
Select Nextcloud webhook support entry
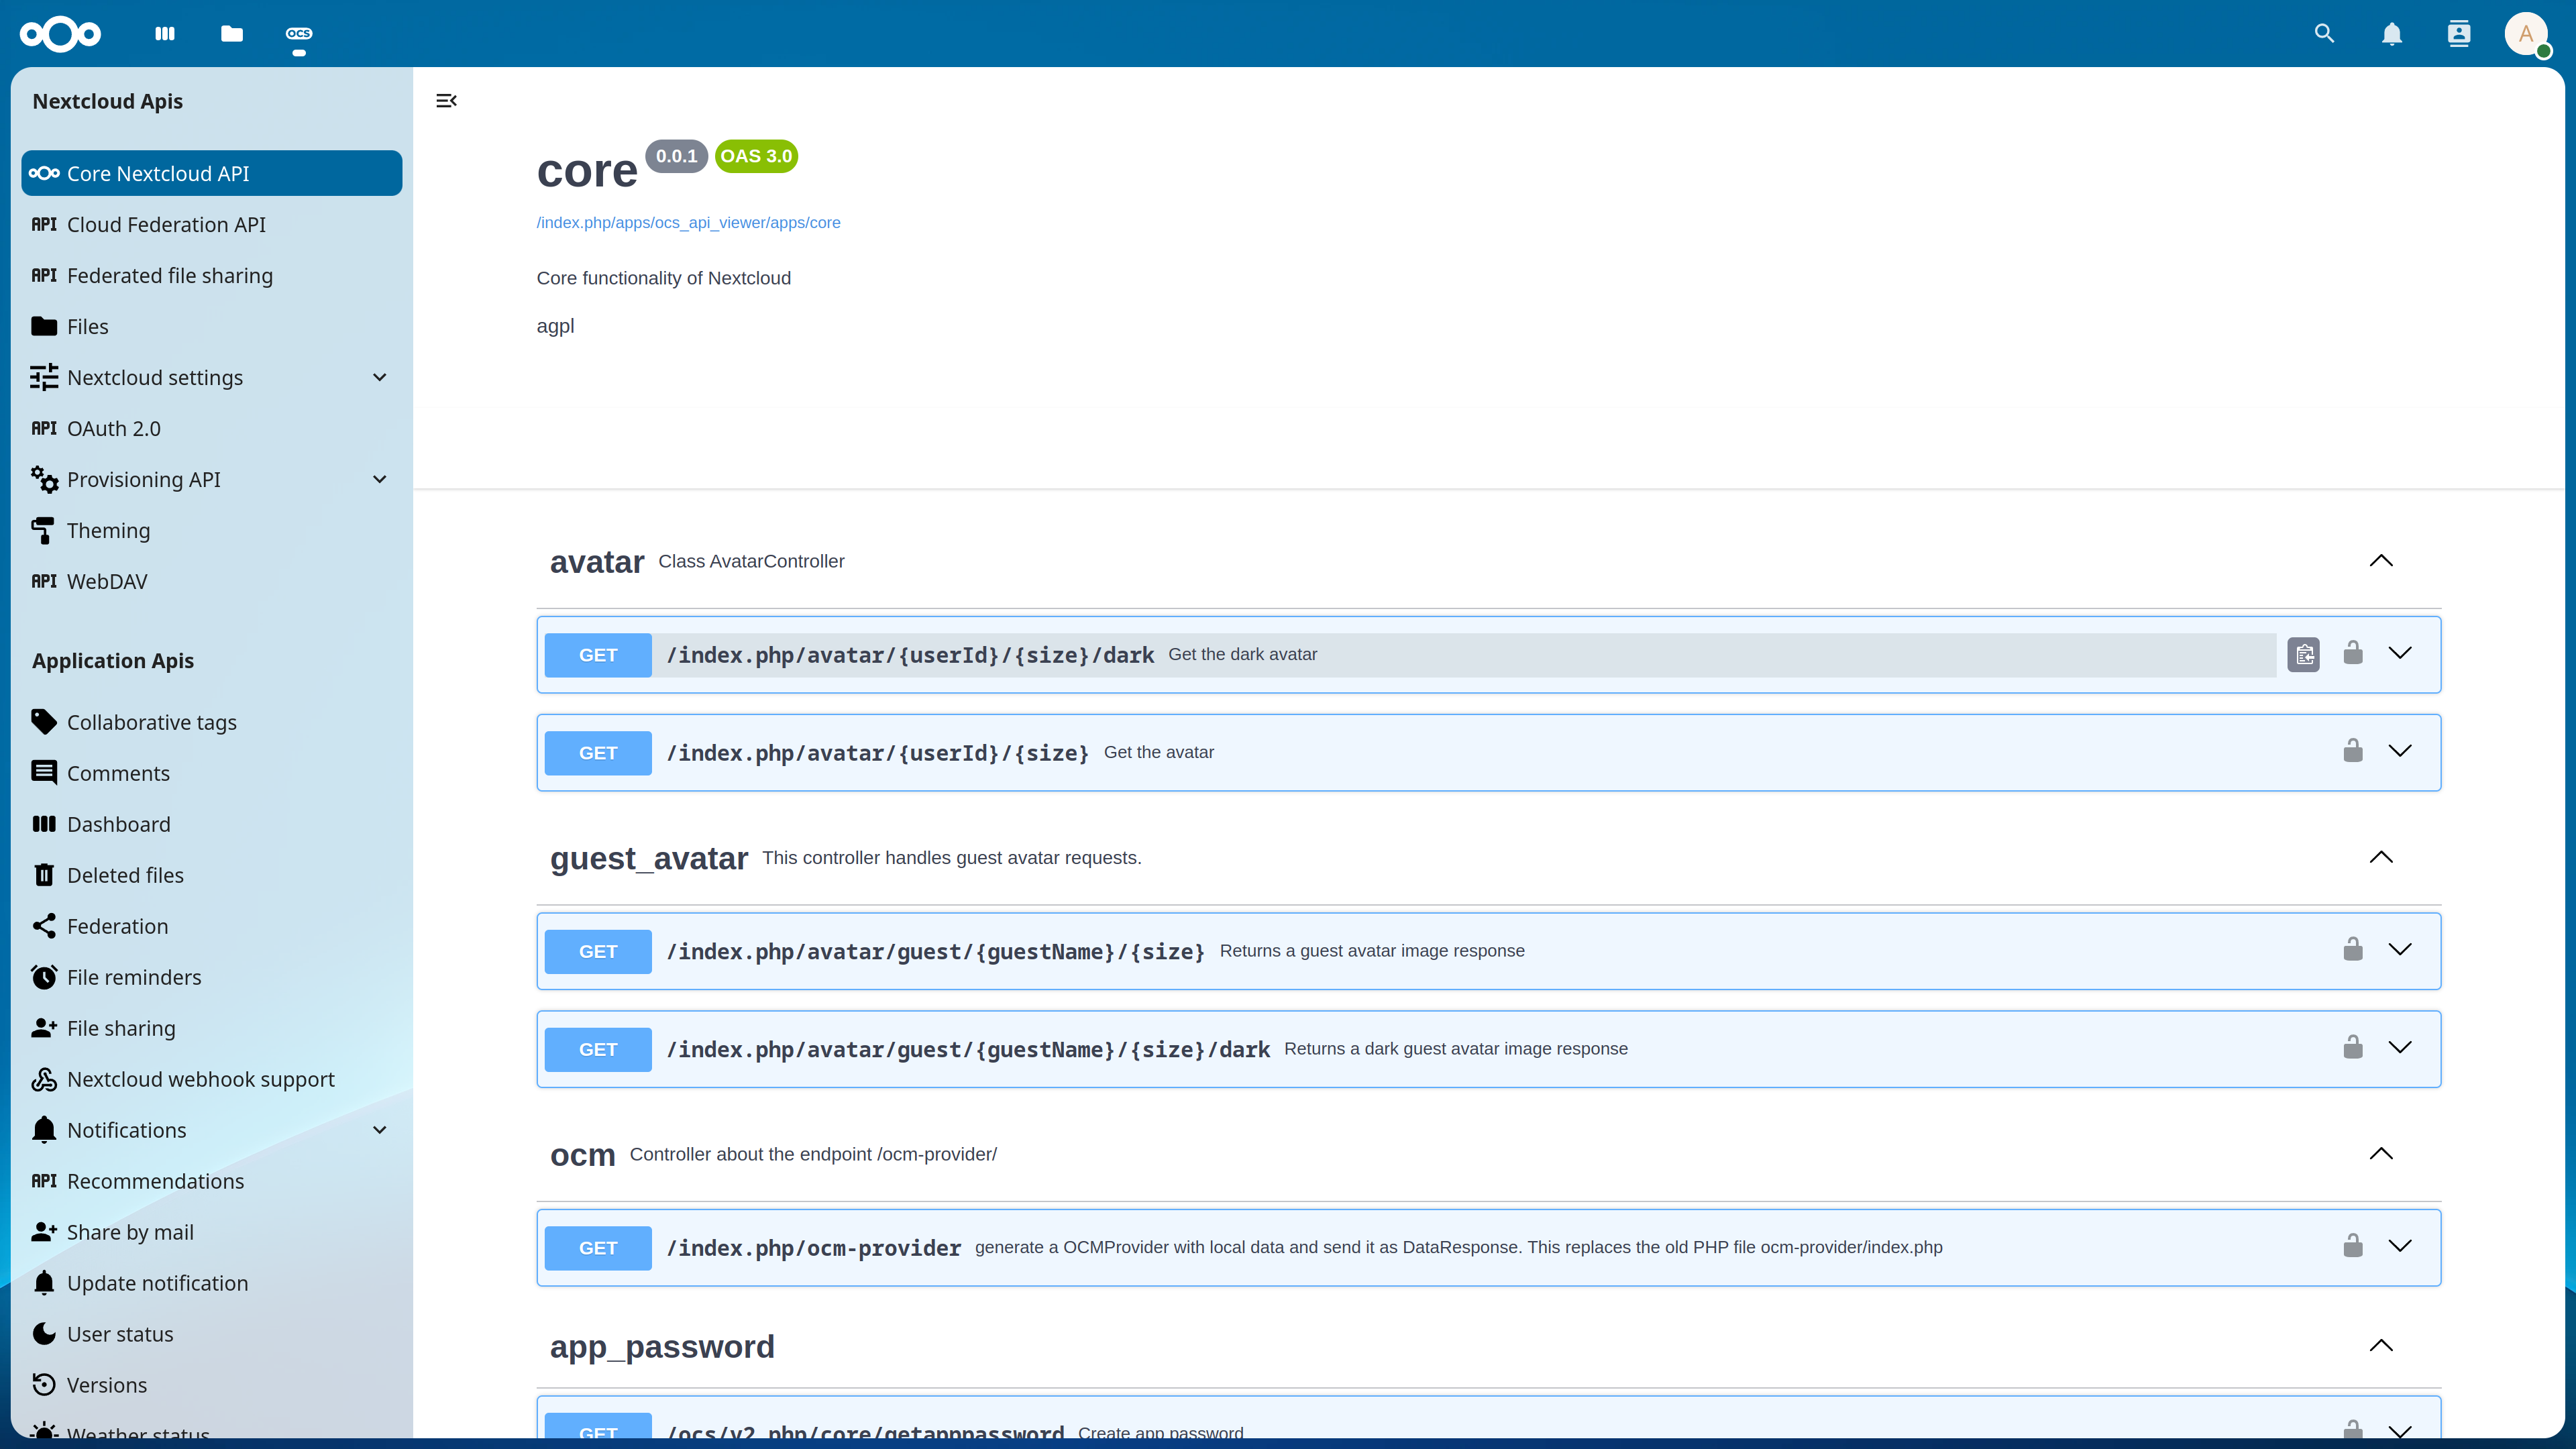pyautogui.click(x=212, y=1079)
